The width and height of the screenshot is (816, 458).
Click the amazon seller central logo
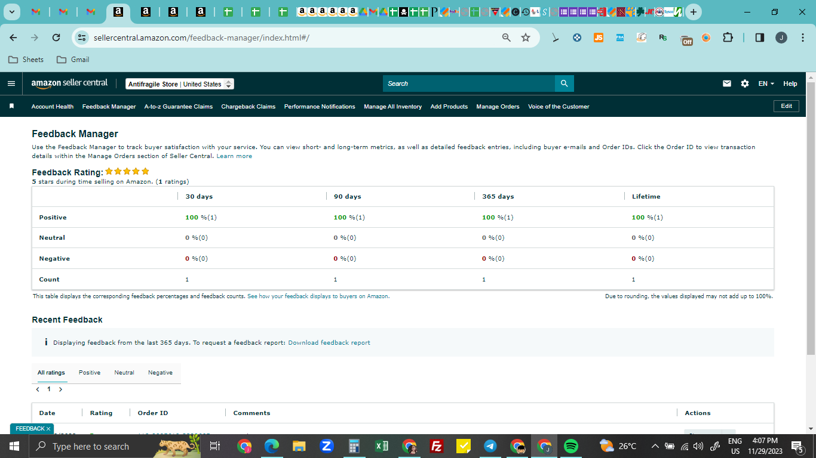coord(69,83)
